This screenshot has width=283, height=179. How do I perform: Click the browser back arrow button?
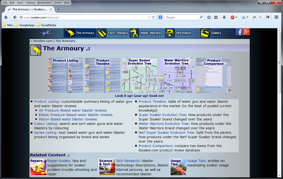15,17
